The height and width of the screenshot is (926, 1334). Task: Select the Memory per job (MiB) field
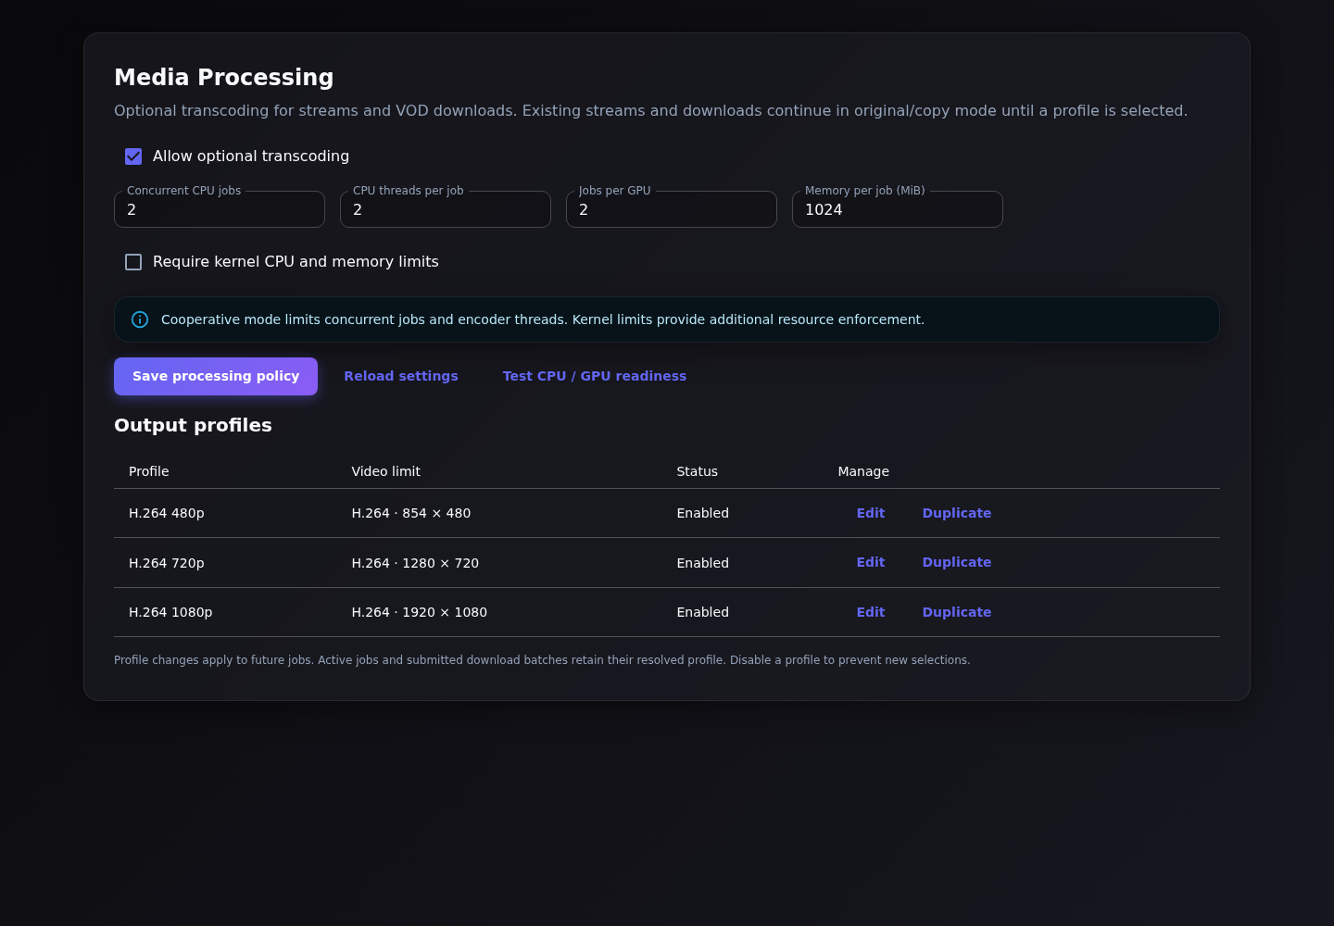click(898, 209)
